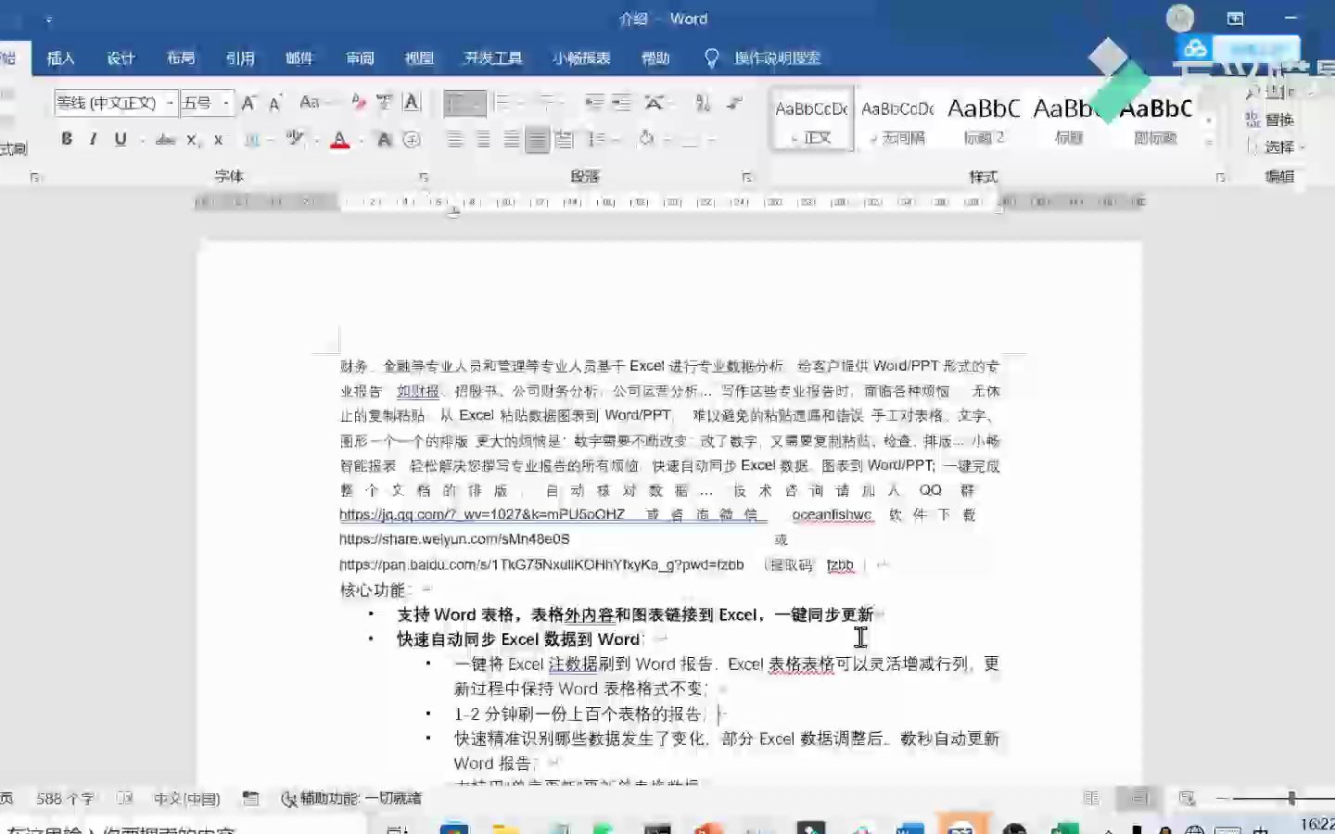This screenshot has width=1335, height=834.
Task: Expand font color dropdown arrow
Action: pos(362,141)
